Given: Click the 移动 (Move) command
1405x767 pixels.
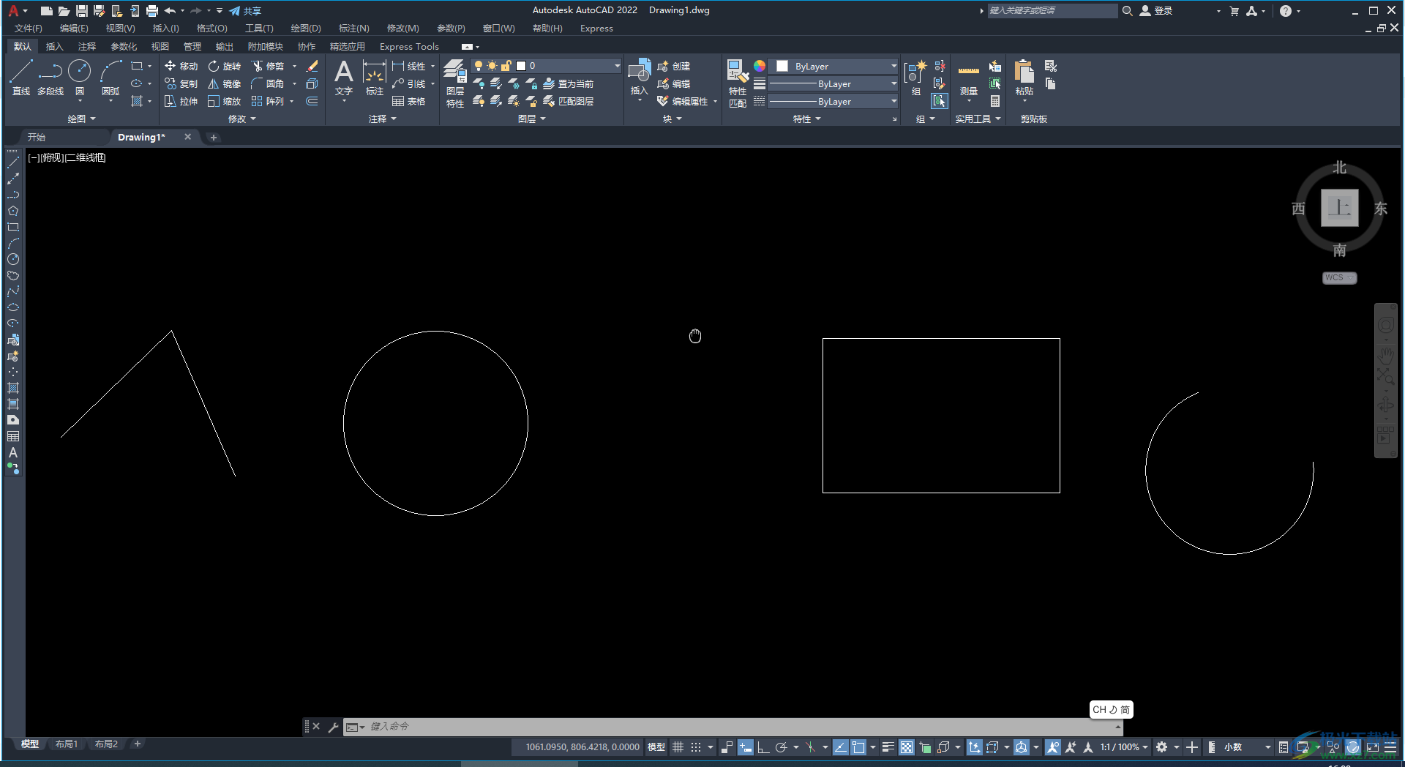Looking at the screenshot, I should pyautogui.click(x=181, y=66).
